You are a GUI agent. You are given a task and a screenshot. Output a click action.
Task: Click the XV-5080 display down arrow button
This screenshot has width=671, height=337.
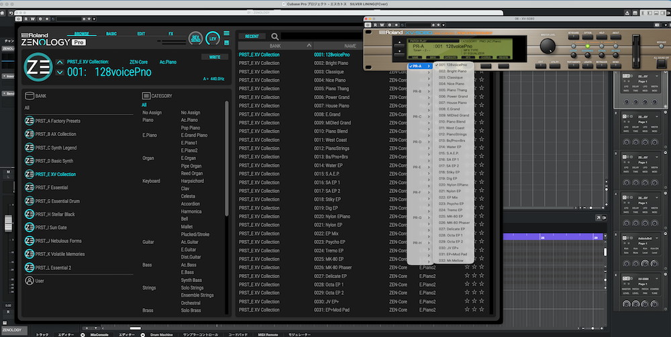tap(399, 55)
